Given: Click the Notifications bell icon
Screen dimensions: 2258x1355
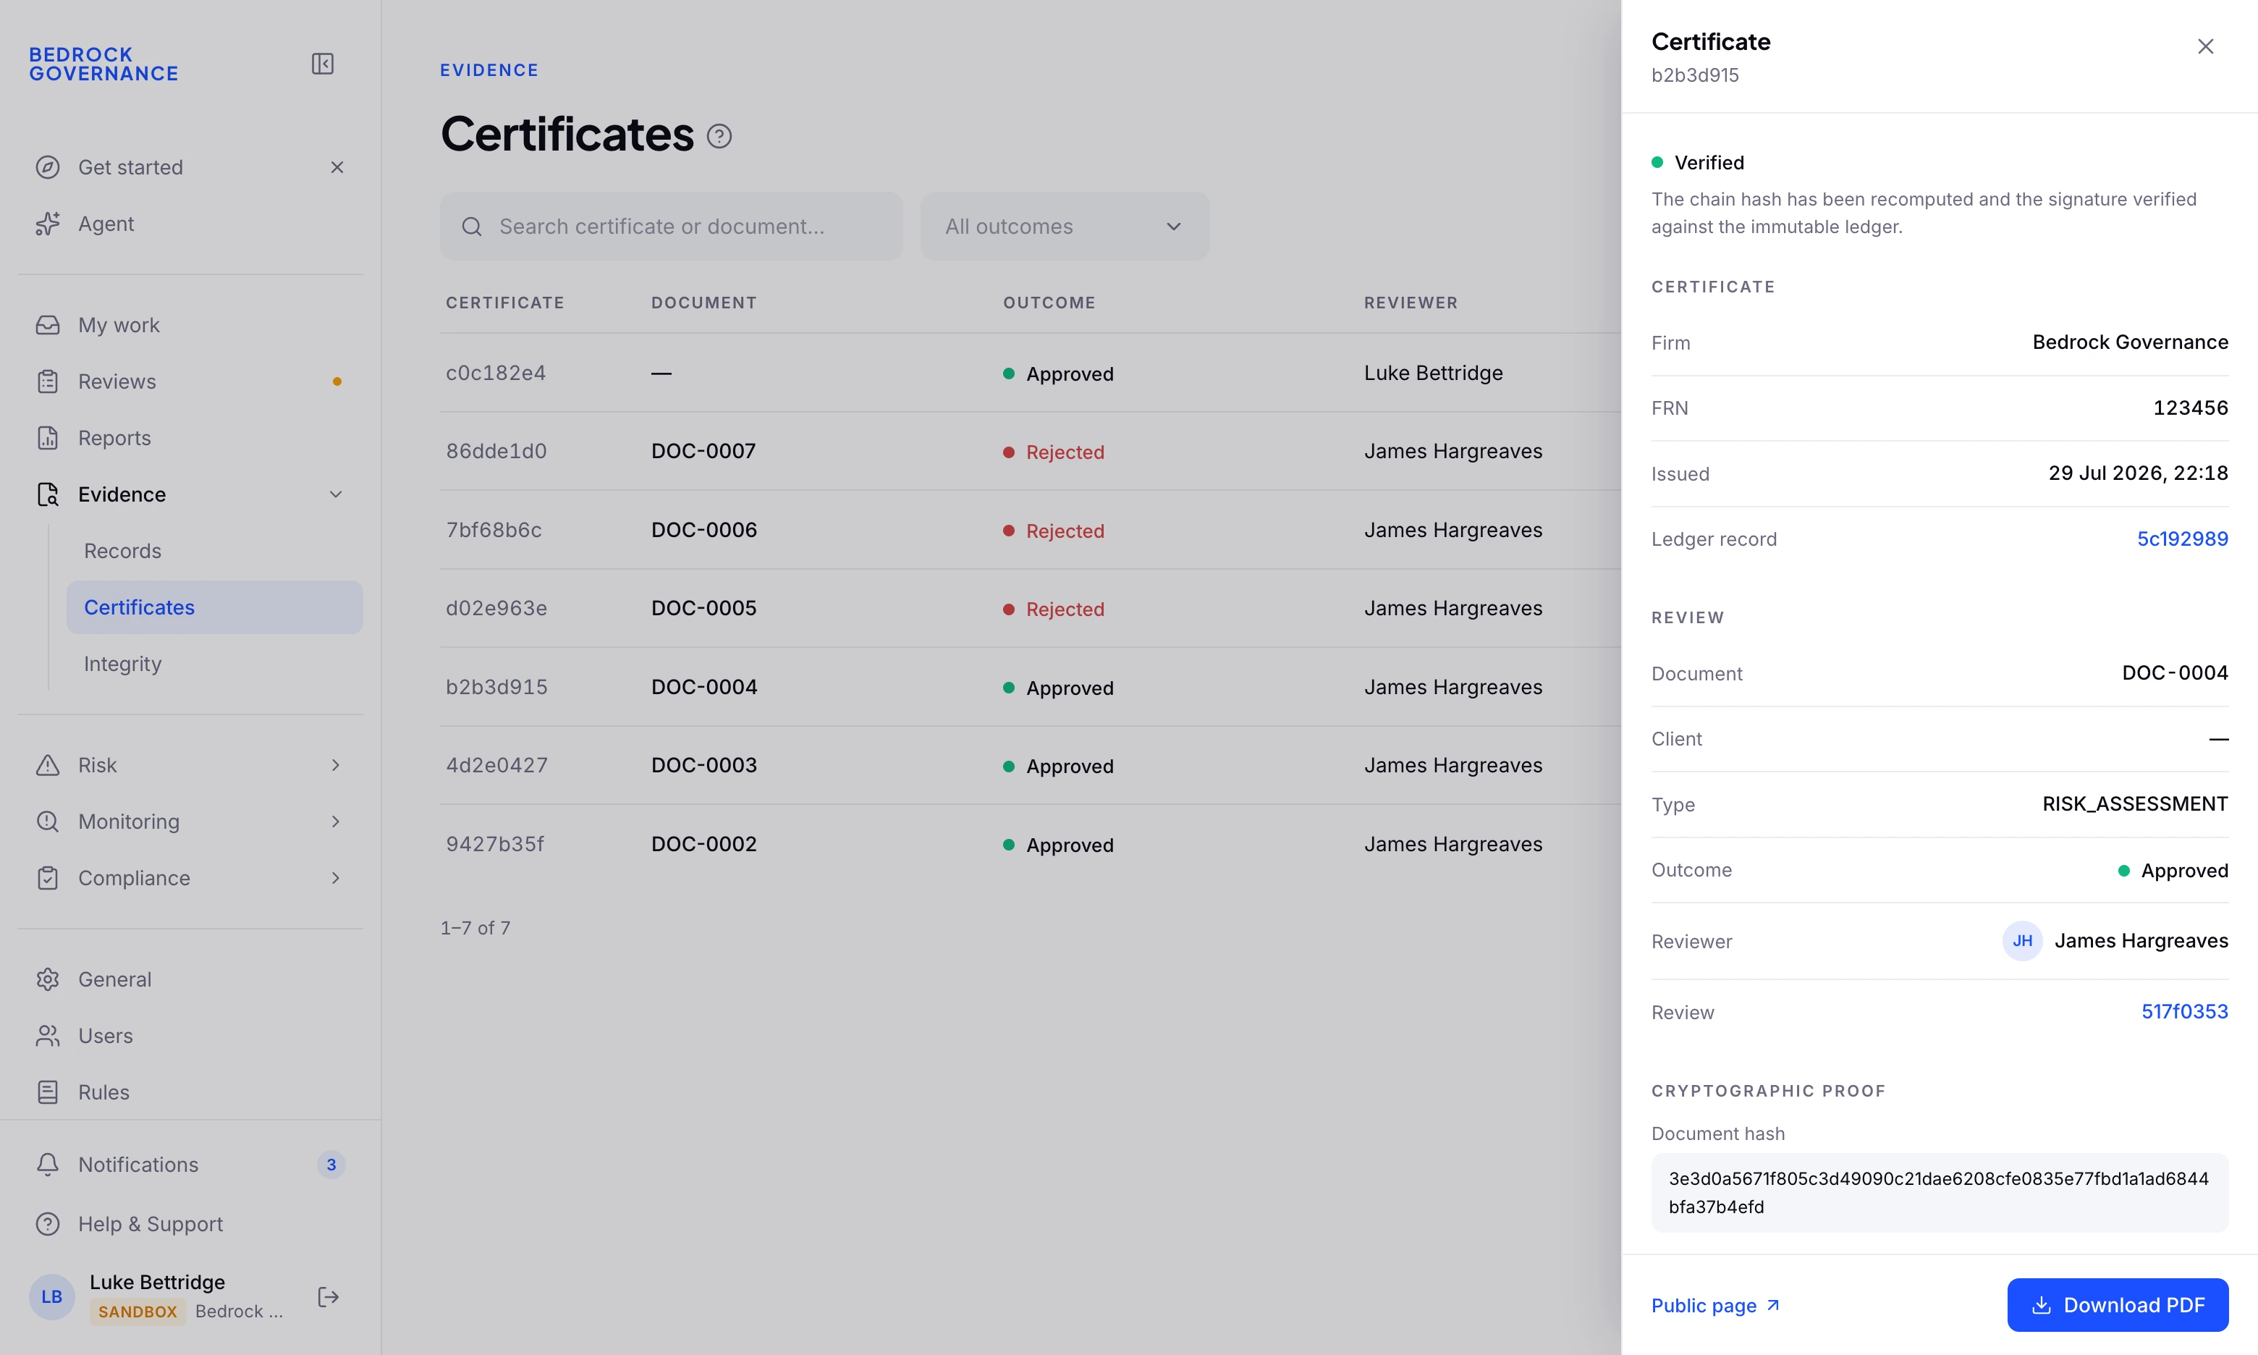Looking at the screenshot, I should (x=48, y=1165).
